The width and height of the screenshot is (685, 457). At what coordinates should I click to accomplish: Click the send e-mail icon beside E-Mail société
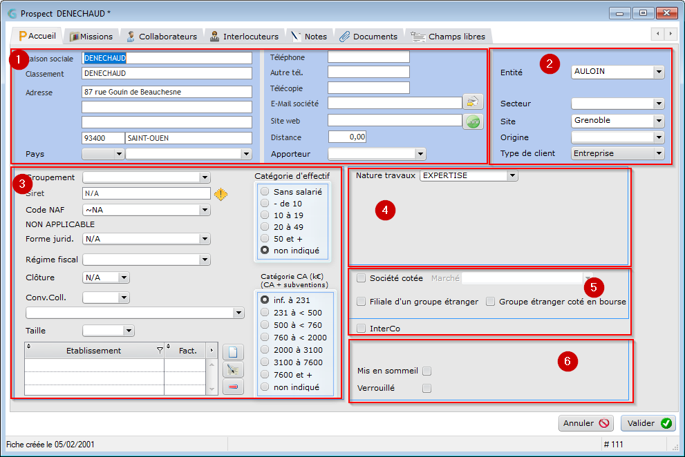(x=473, y=102)
